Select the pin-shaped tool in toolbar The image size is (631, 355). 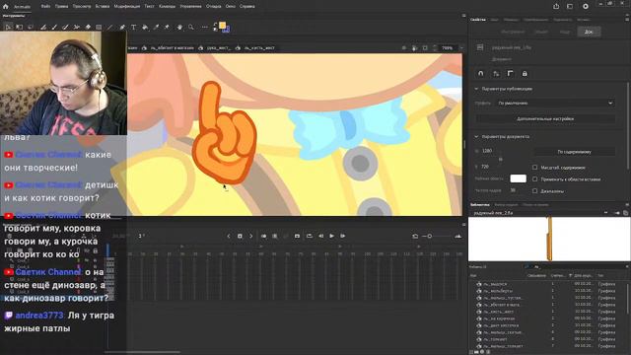(x=167, y=27)
